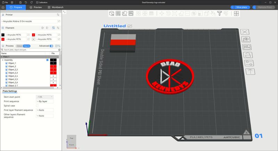Click the Slice plate button
The height and width of the screenshot is (151, 278).
pyautogui.click(x=242, y=7)
